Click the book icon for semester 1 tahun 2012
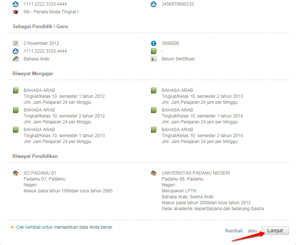The height and width of the screenshot is (245, 296). (16, 90)
